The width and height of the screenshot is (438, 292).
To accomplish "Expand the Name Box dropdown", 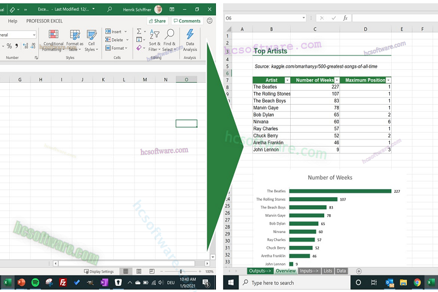I will [304, 18].
